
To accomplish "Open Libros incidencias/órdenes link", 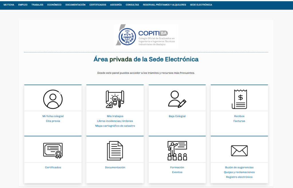I will 115,121.
